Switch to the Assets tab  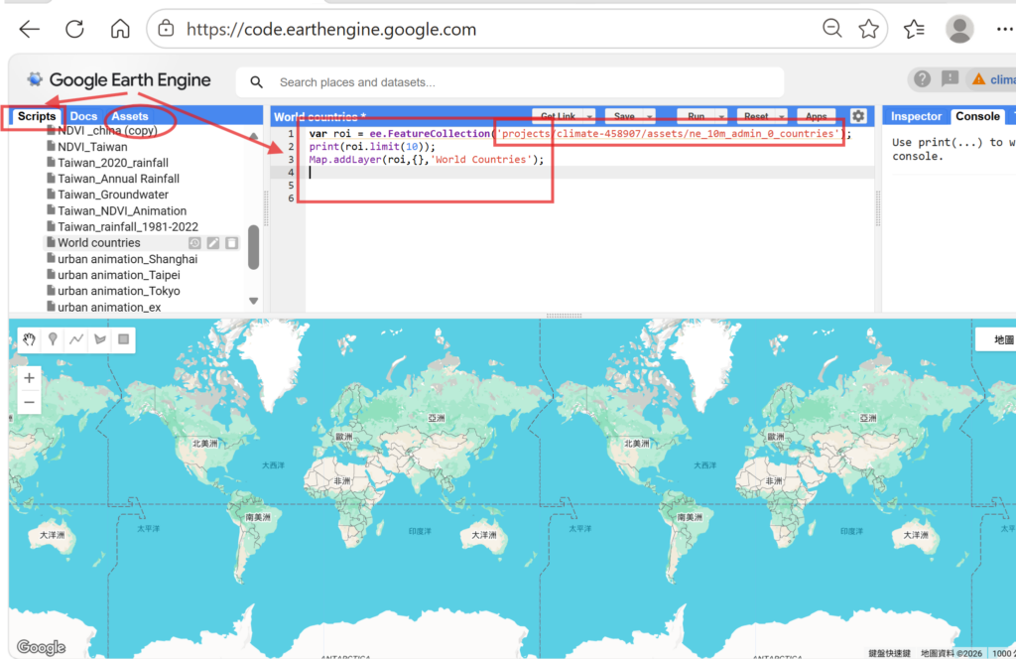(x=130, y=116)
